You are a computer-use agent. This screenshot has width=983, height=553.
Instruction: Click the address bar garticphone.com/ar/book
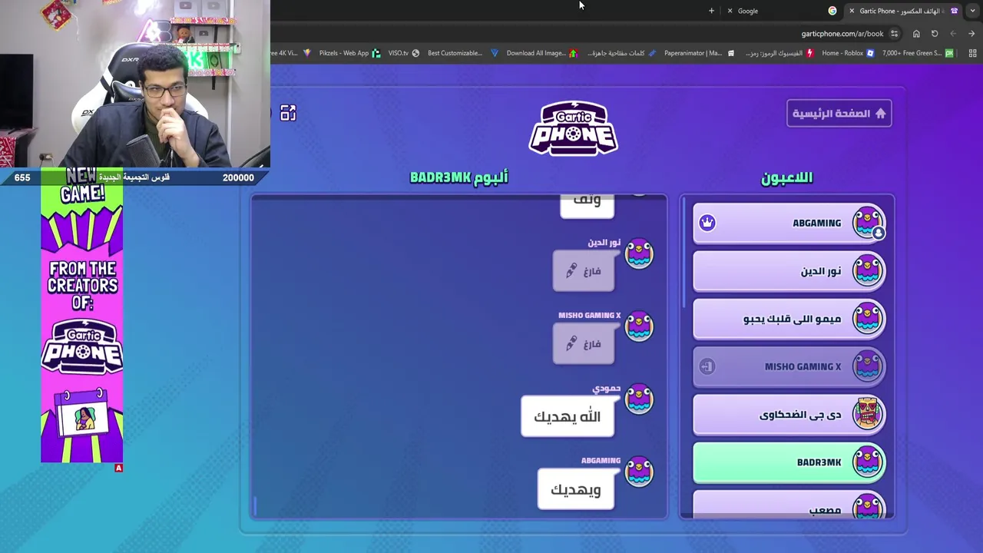click(842, 34)
